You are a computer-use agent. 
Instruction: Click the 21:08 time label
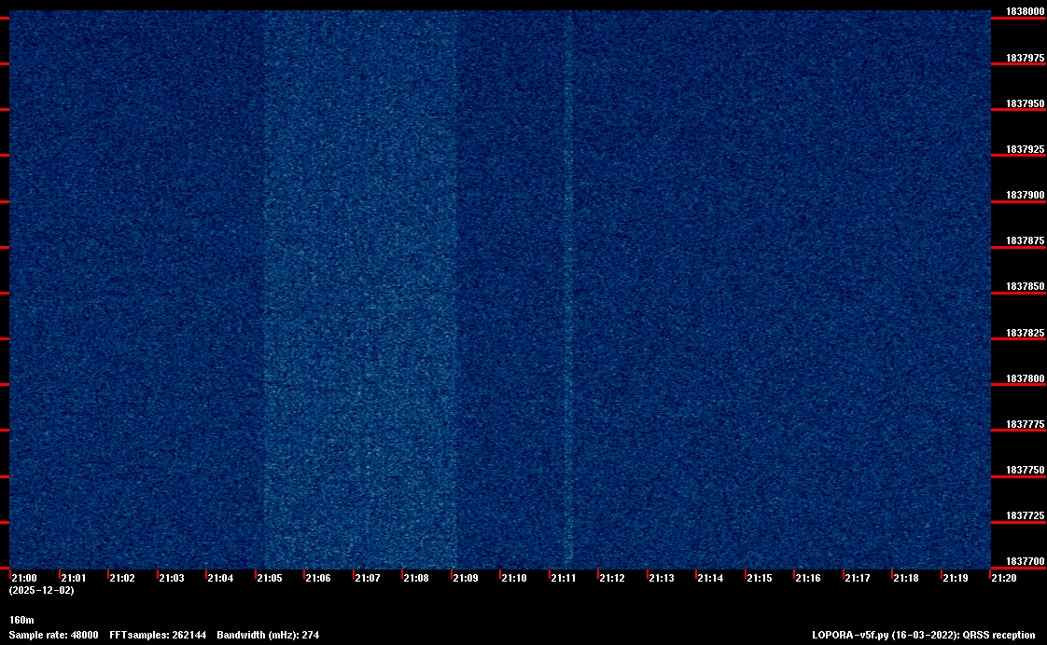[416, 578]
